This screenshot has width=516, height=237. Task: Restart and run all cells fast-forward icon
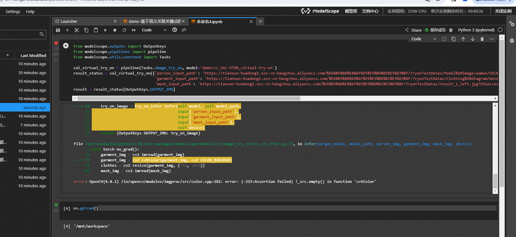pos(134,30)
